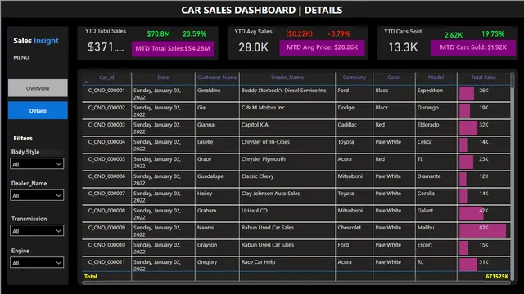Click the MTD Total Sales:$54.28M badge

point(173,49)
